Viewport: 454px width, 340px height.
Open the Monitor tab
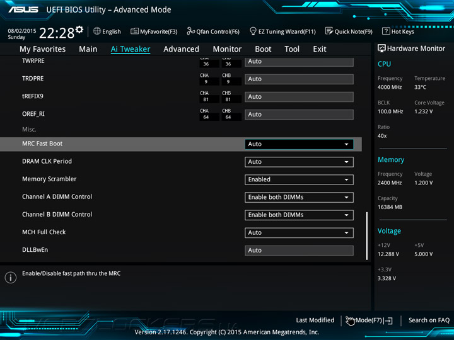pos(227,49)
